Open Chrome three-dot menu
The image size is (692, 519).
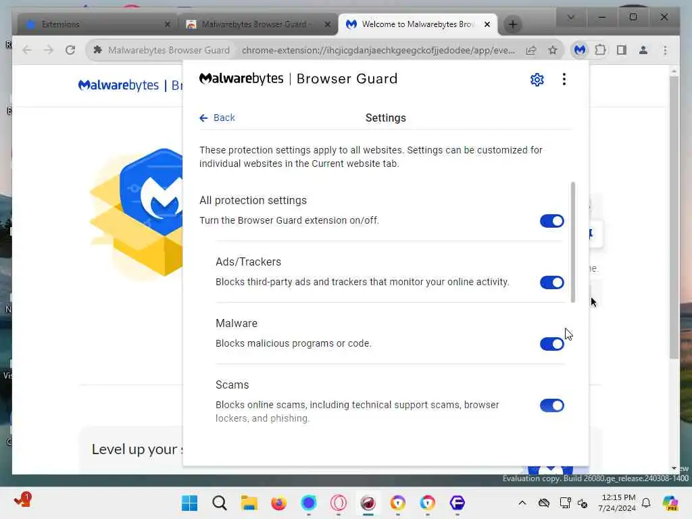click(665, 50)
